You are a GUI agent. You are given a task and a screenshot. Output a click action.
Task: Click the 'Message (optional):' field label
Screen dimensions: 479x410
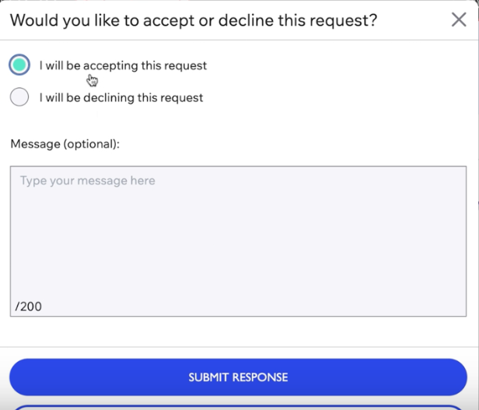click(65, 144)
